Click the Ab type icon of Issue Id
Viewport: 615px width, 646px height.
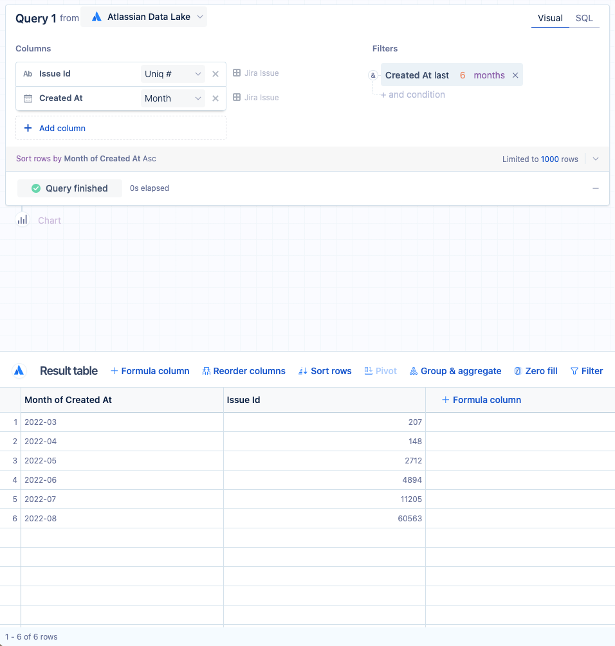[28, 74]
